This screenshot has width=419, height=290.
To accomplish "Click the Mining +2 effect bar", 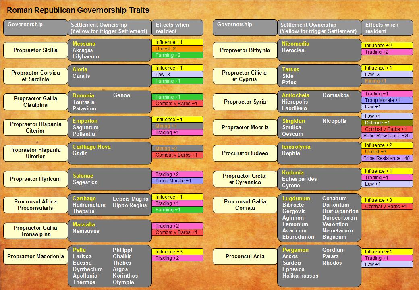I will [x=177, y=149].
